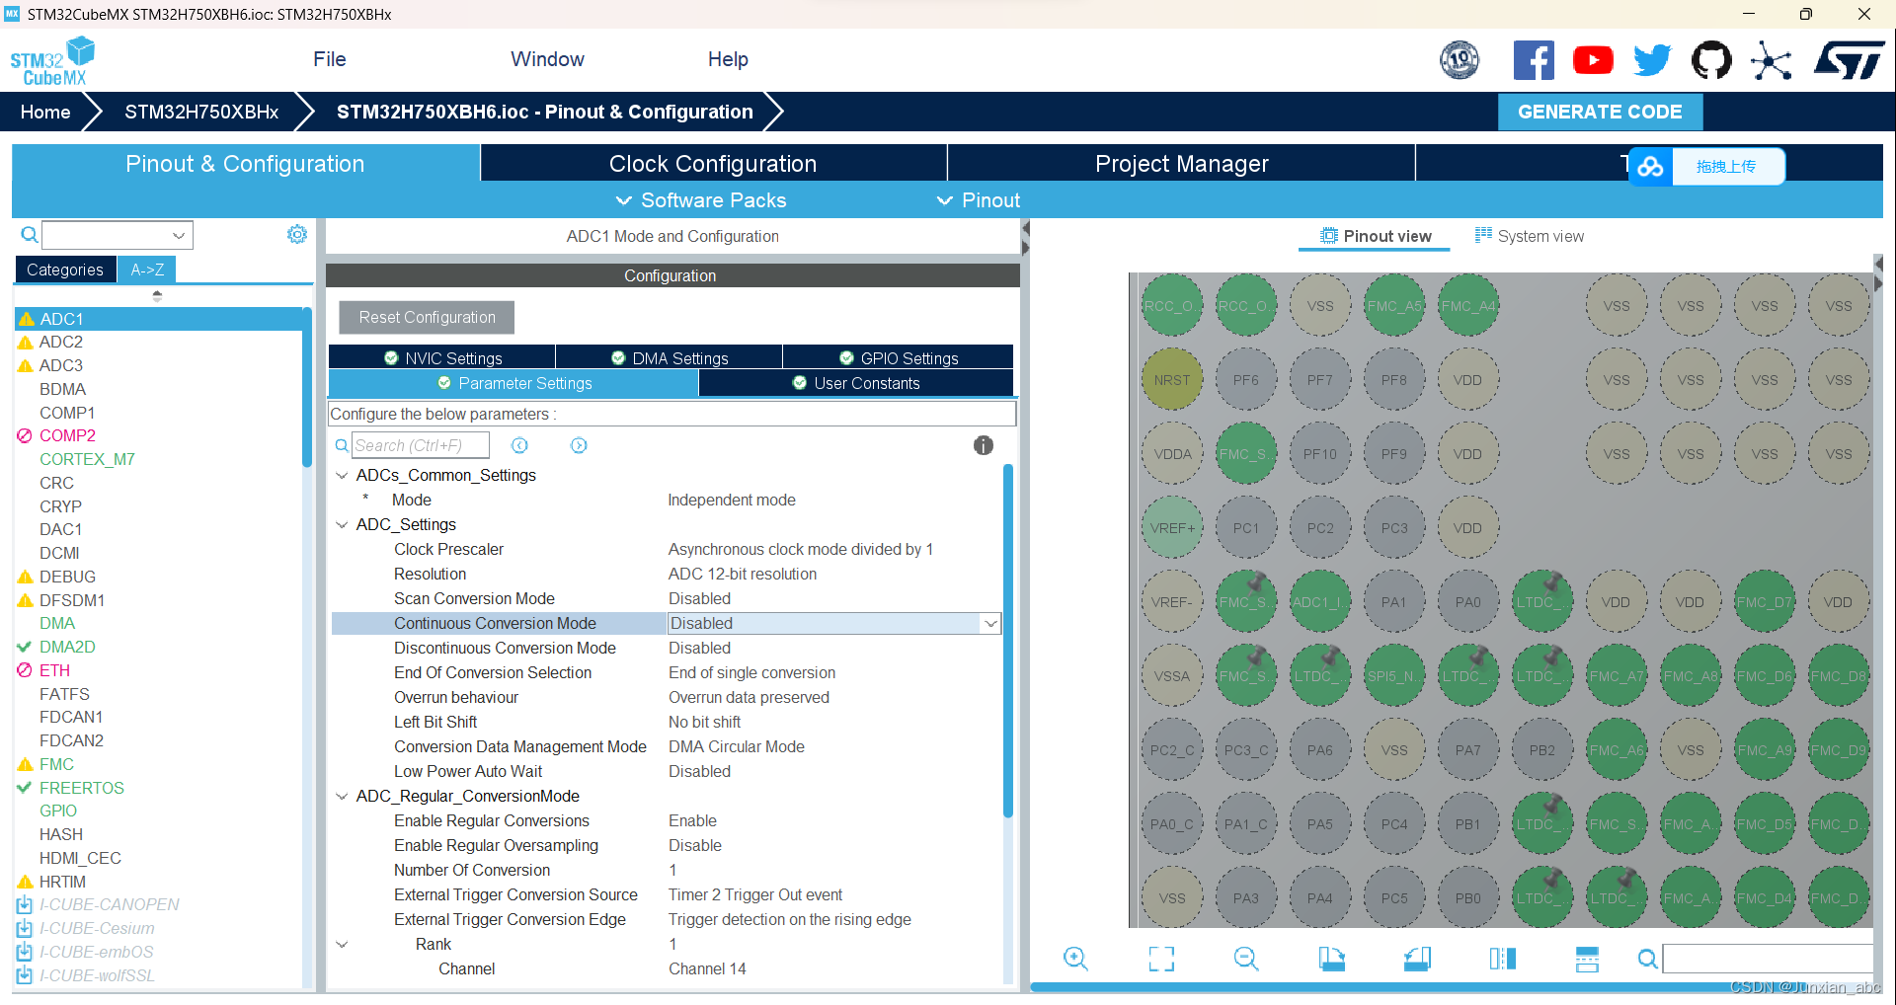Flip the chip view horizontally
The width and height of the screenshot is (1896, 1005).
tap(1502, 959)
